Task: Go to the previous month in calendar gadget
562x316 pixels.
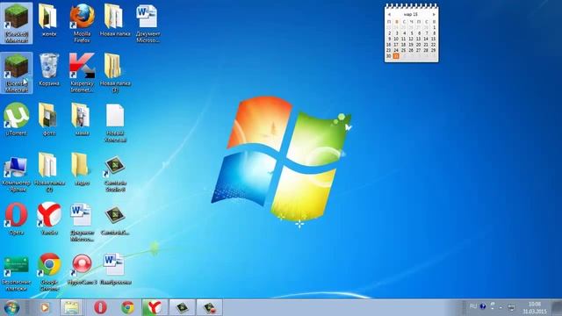Action: 389,14
